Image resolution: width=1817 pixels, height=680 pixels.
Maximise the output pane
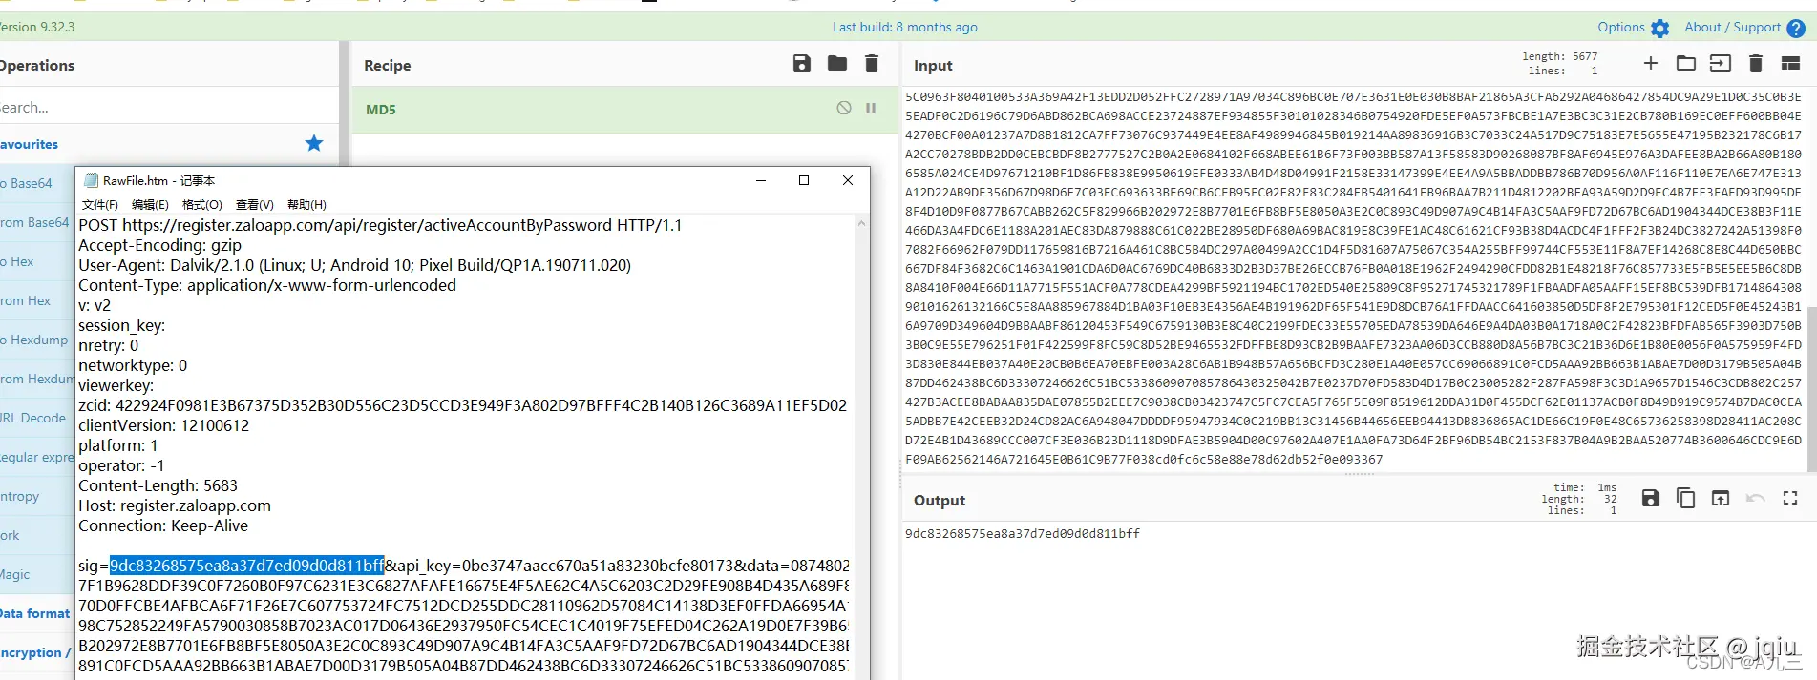(1790, 498)
